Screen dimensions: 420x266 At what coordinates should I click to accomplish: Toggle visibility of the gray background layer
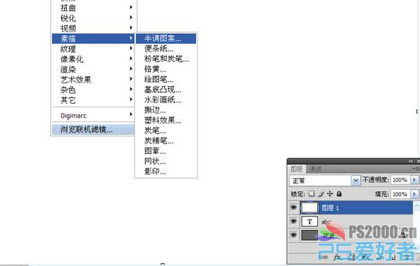coord(294,235)
